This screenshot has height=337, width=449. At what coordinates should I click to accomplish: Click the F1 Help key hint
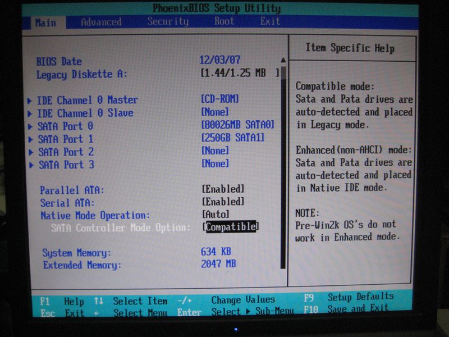(62, 302)
